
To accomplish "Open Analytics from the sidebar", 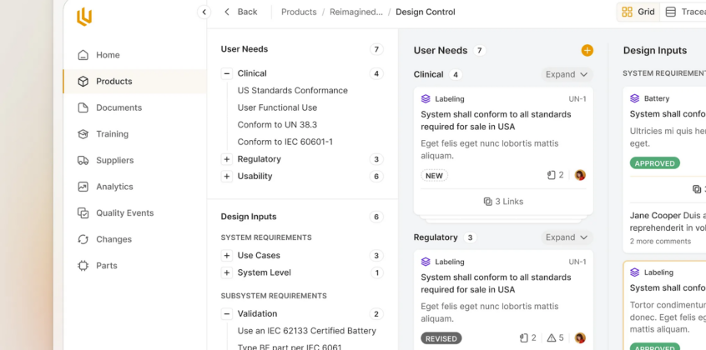I will pos(114,187).
